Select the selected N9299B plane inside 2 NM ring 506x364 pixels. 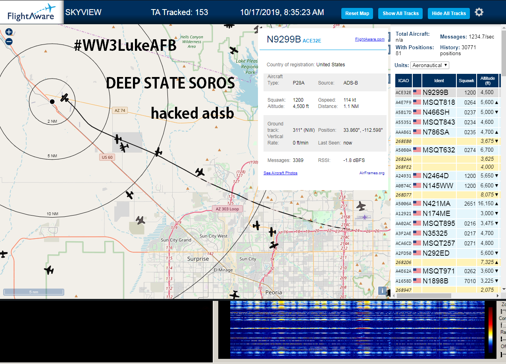pos(65,98)
